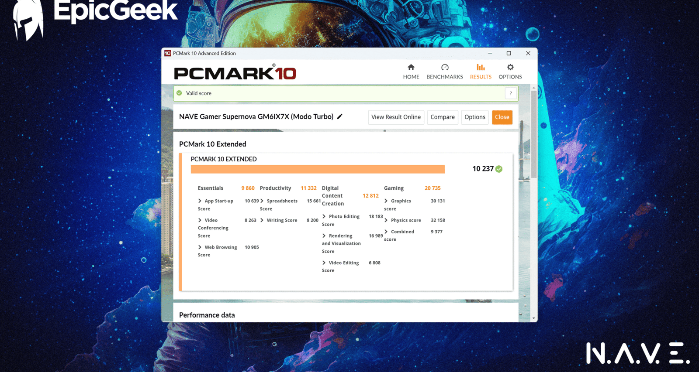Click green check next to 10 237

point(499,169)
